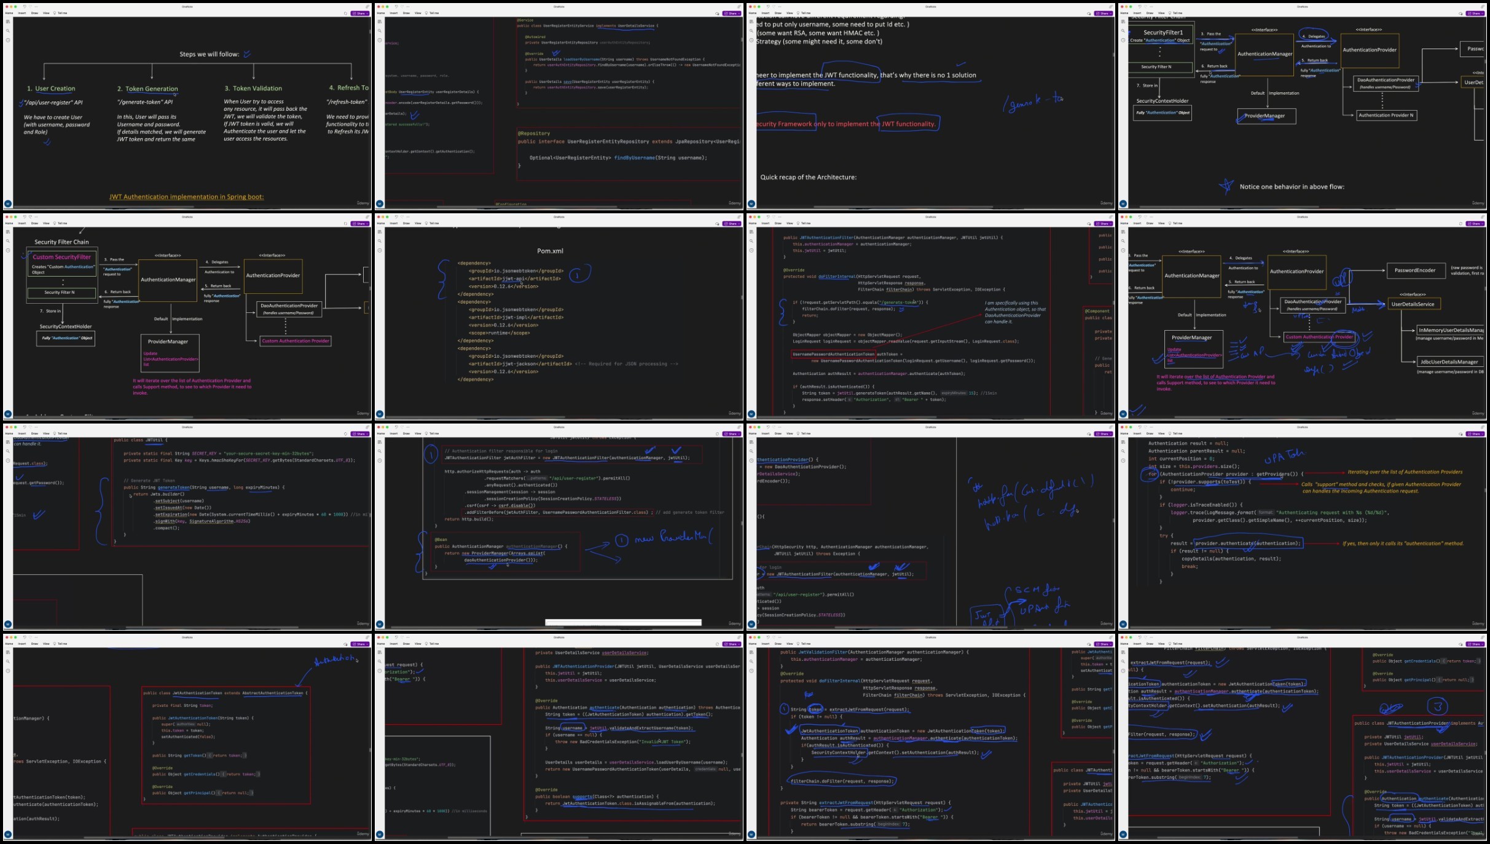This screenshot has width=1490, height=844.
Task: Open the Draw tab in "Quick recap" window
Action: tap(778, 13)
